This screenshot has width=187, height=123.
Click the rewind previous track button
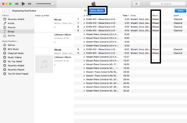[x=17, y=4]
